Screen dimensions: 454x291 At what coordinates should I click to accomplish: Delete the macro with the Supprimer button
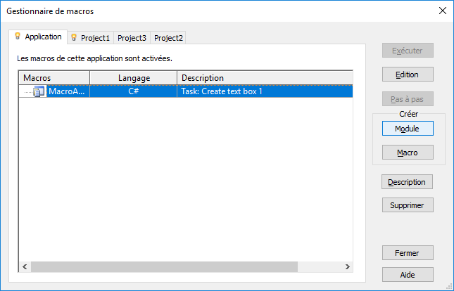click(407, 205)
